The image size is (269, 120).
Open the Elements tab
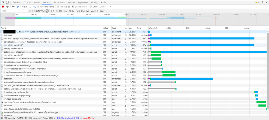click(17, 2)
